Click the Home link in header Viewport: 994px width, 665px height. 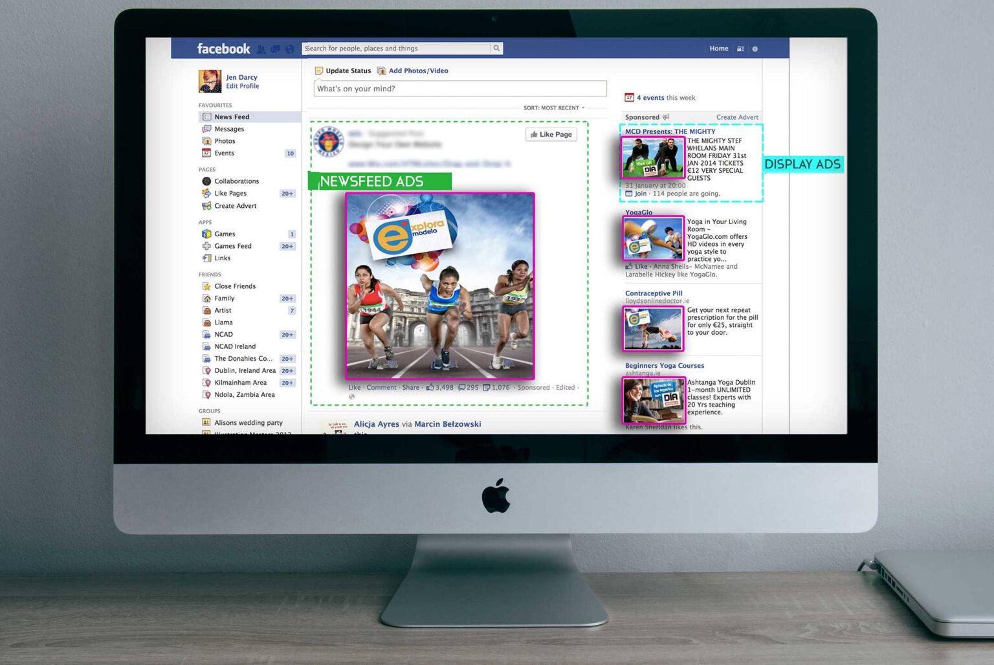pos(718,49)
